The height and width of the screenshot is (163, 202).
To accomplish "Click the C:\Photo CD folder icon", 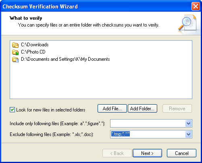I will pos(15,52).
